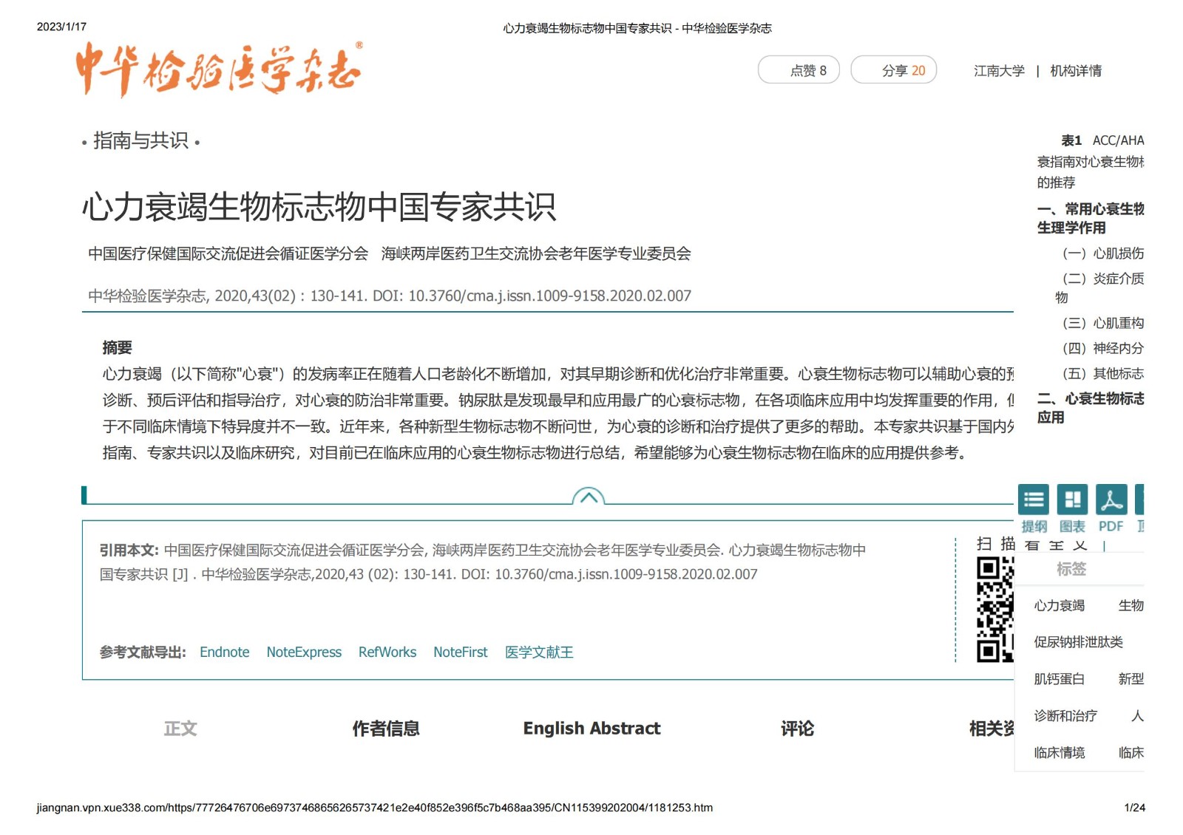Select the 诊断和治疗 tag
Image resolution: width=1183 pixels, height=835 pixels.
pos(1065,716)
